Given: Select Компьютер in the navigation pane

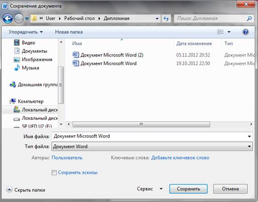Looking at the screenshot, I should pyautogui.click(x=31, y=101).
